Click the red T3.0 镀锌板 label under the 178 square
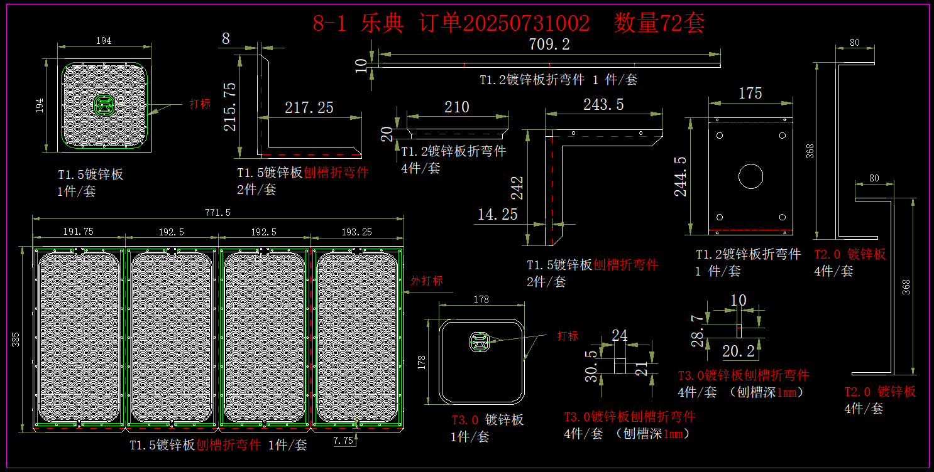The image size is (934, 472). pyautogui.click(x=487, y=420)
